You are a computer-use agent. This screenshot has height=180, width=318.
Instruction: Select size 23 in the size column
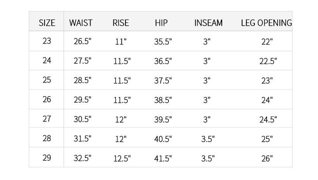pyautogui.click(x=47, y=41)
